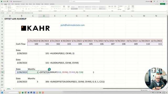Click the Comments button
168x94 pixels.
[156, 4]
